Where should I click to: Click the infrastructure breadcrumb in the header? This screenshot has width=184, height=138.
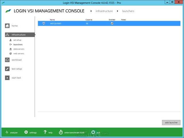pyautogui.click(x=104, y=11)
